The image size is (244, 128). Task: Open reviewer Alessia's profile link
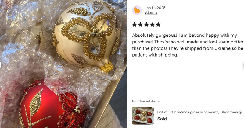tap(151, 13)
